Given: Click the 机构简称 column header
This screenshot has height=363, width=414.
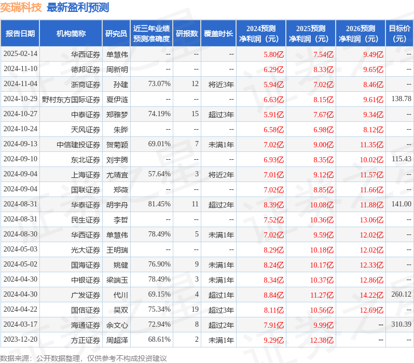Looking at the screenshot, I should pyautogui.click(x=71, y=34).
